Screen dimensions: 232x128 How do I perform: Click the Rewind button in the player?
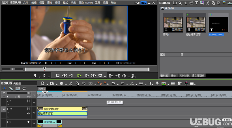tap(65, 75)
